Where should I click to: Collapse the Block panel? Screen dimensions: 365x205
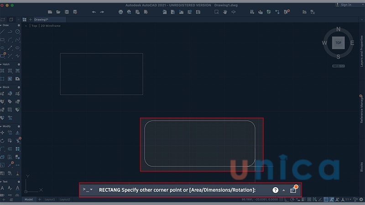1,87
